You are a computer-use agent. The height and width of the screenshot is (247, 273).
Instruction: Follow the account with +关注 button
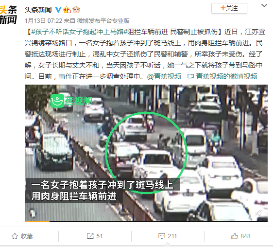229,8
